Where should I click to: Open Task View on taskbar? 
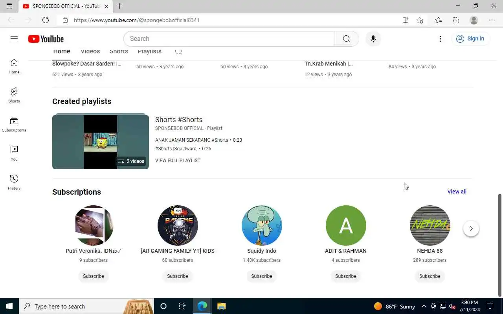[x=182, y=306]
